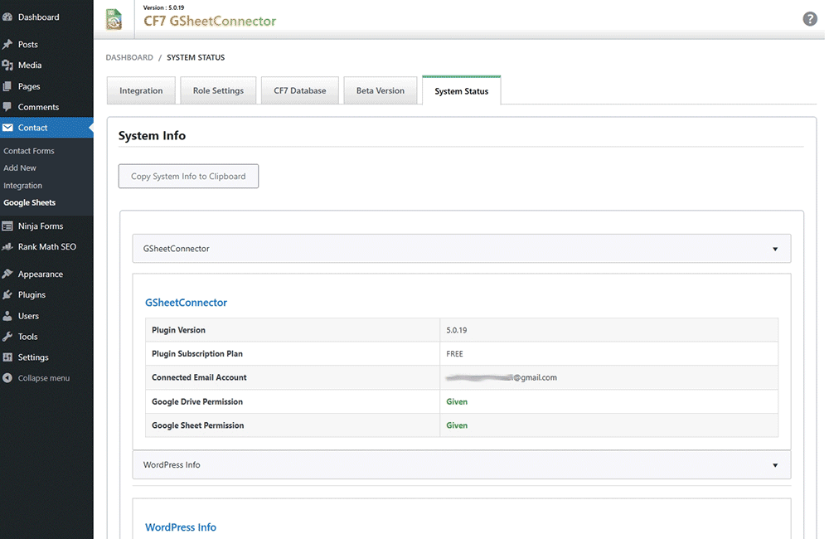This screenshot has width=829, height=539.
Task: Click the help question mark icon
Action: click(810, 19)
